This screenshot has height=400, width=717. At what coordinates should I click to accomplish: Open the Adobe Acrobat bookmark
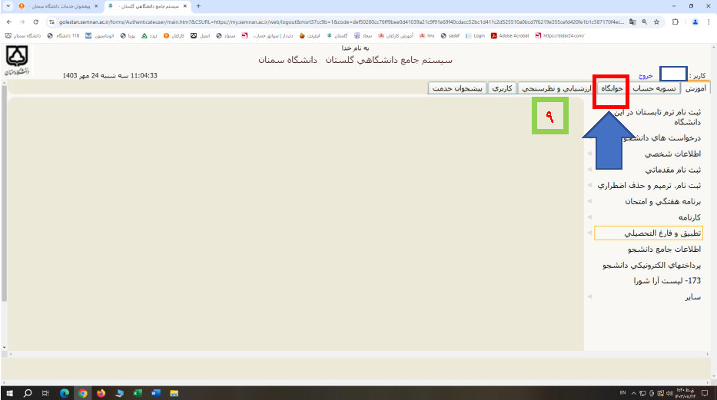511,35
